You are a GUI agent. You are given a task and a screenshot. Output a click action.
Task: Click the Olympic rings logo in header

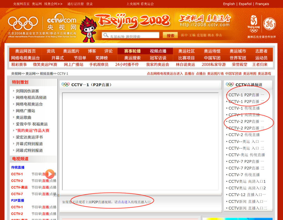(x=23, y=23)
